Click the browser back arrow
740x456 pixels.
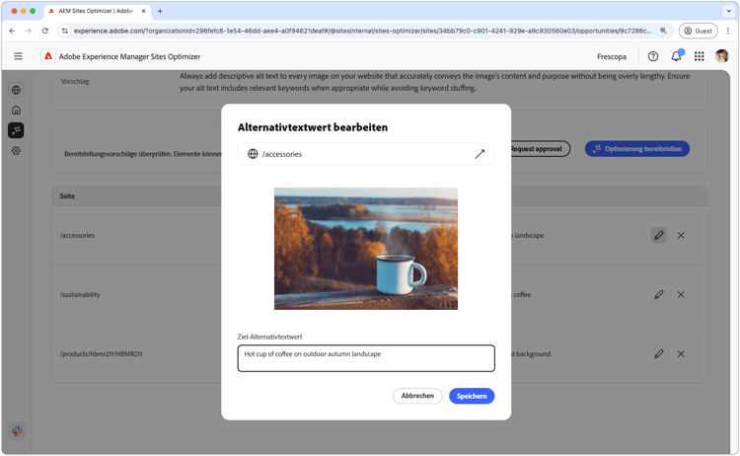12,31
